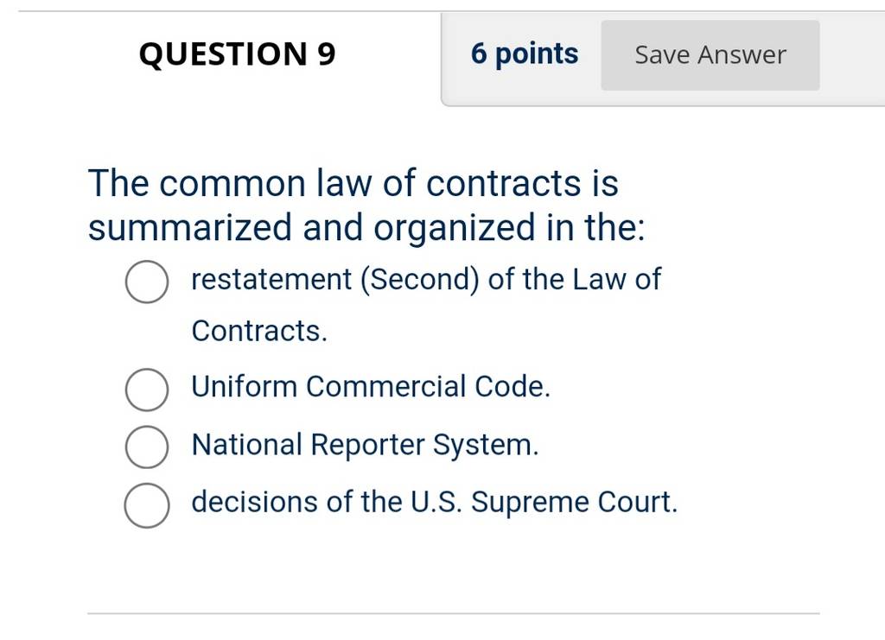Click the '6 points' label

(525, 54)
